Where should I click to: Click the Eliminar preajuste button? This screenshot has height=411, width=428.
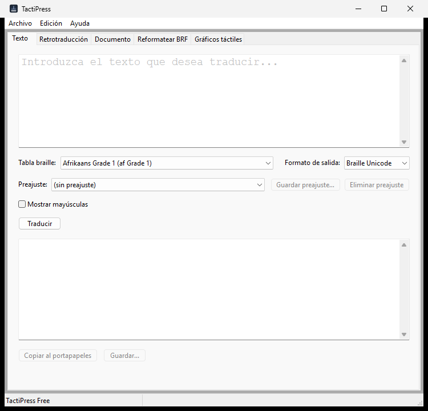click(x=377, y=185)
